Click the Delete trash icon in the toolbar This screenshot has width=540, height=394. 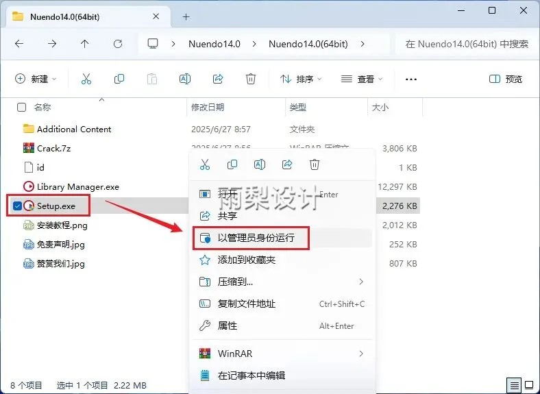click(251, 79)
